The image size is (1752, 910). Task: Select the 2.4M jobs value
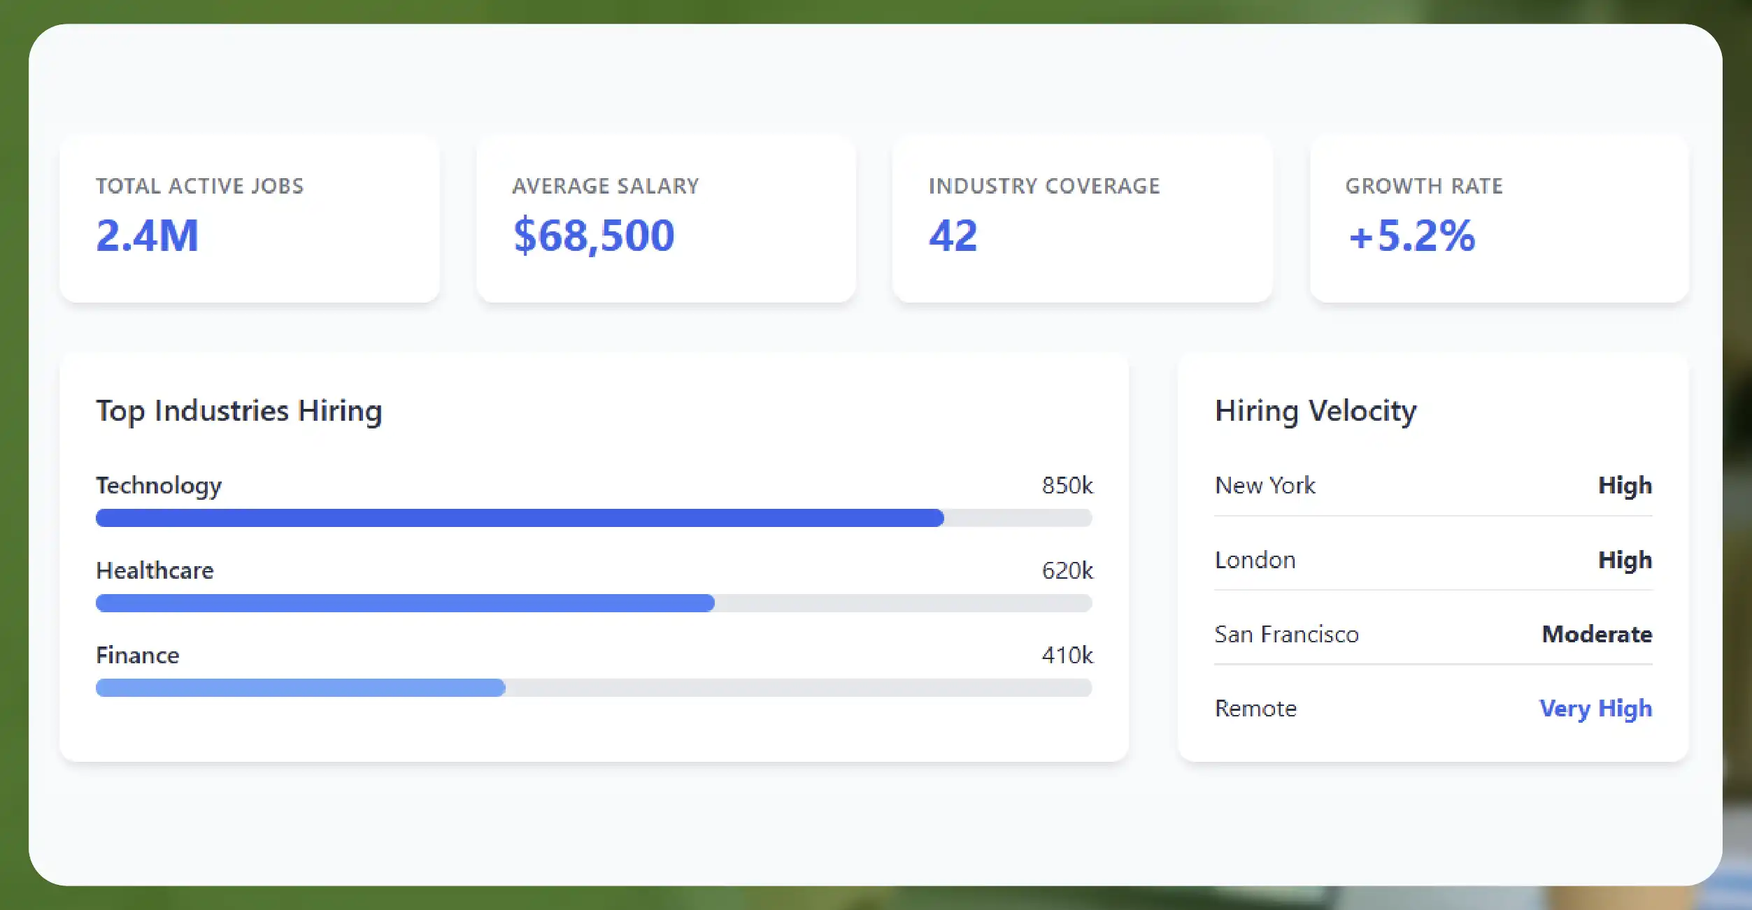148,236
